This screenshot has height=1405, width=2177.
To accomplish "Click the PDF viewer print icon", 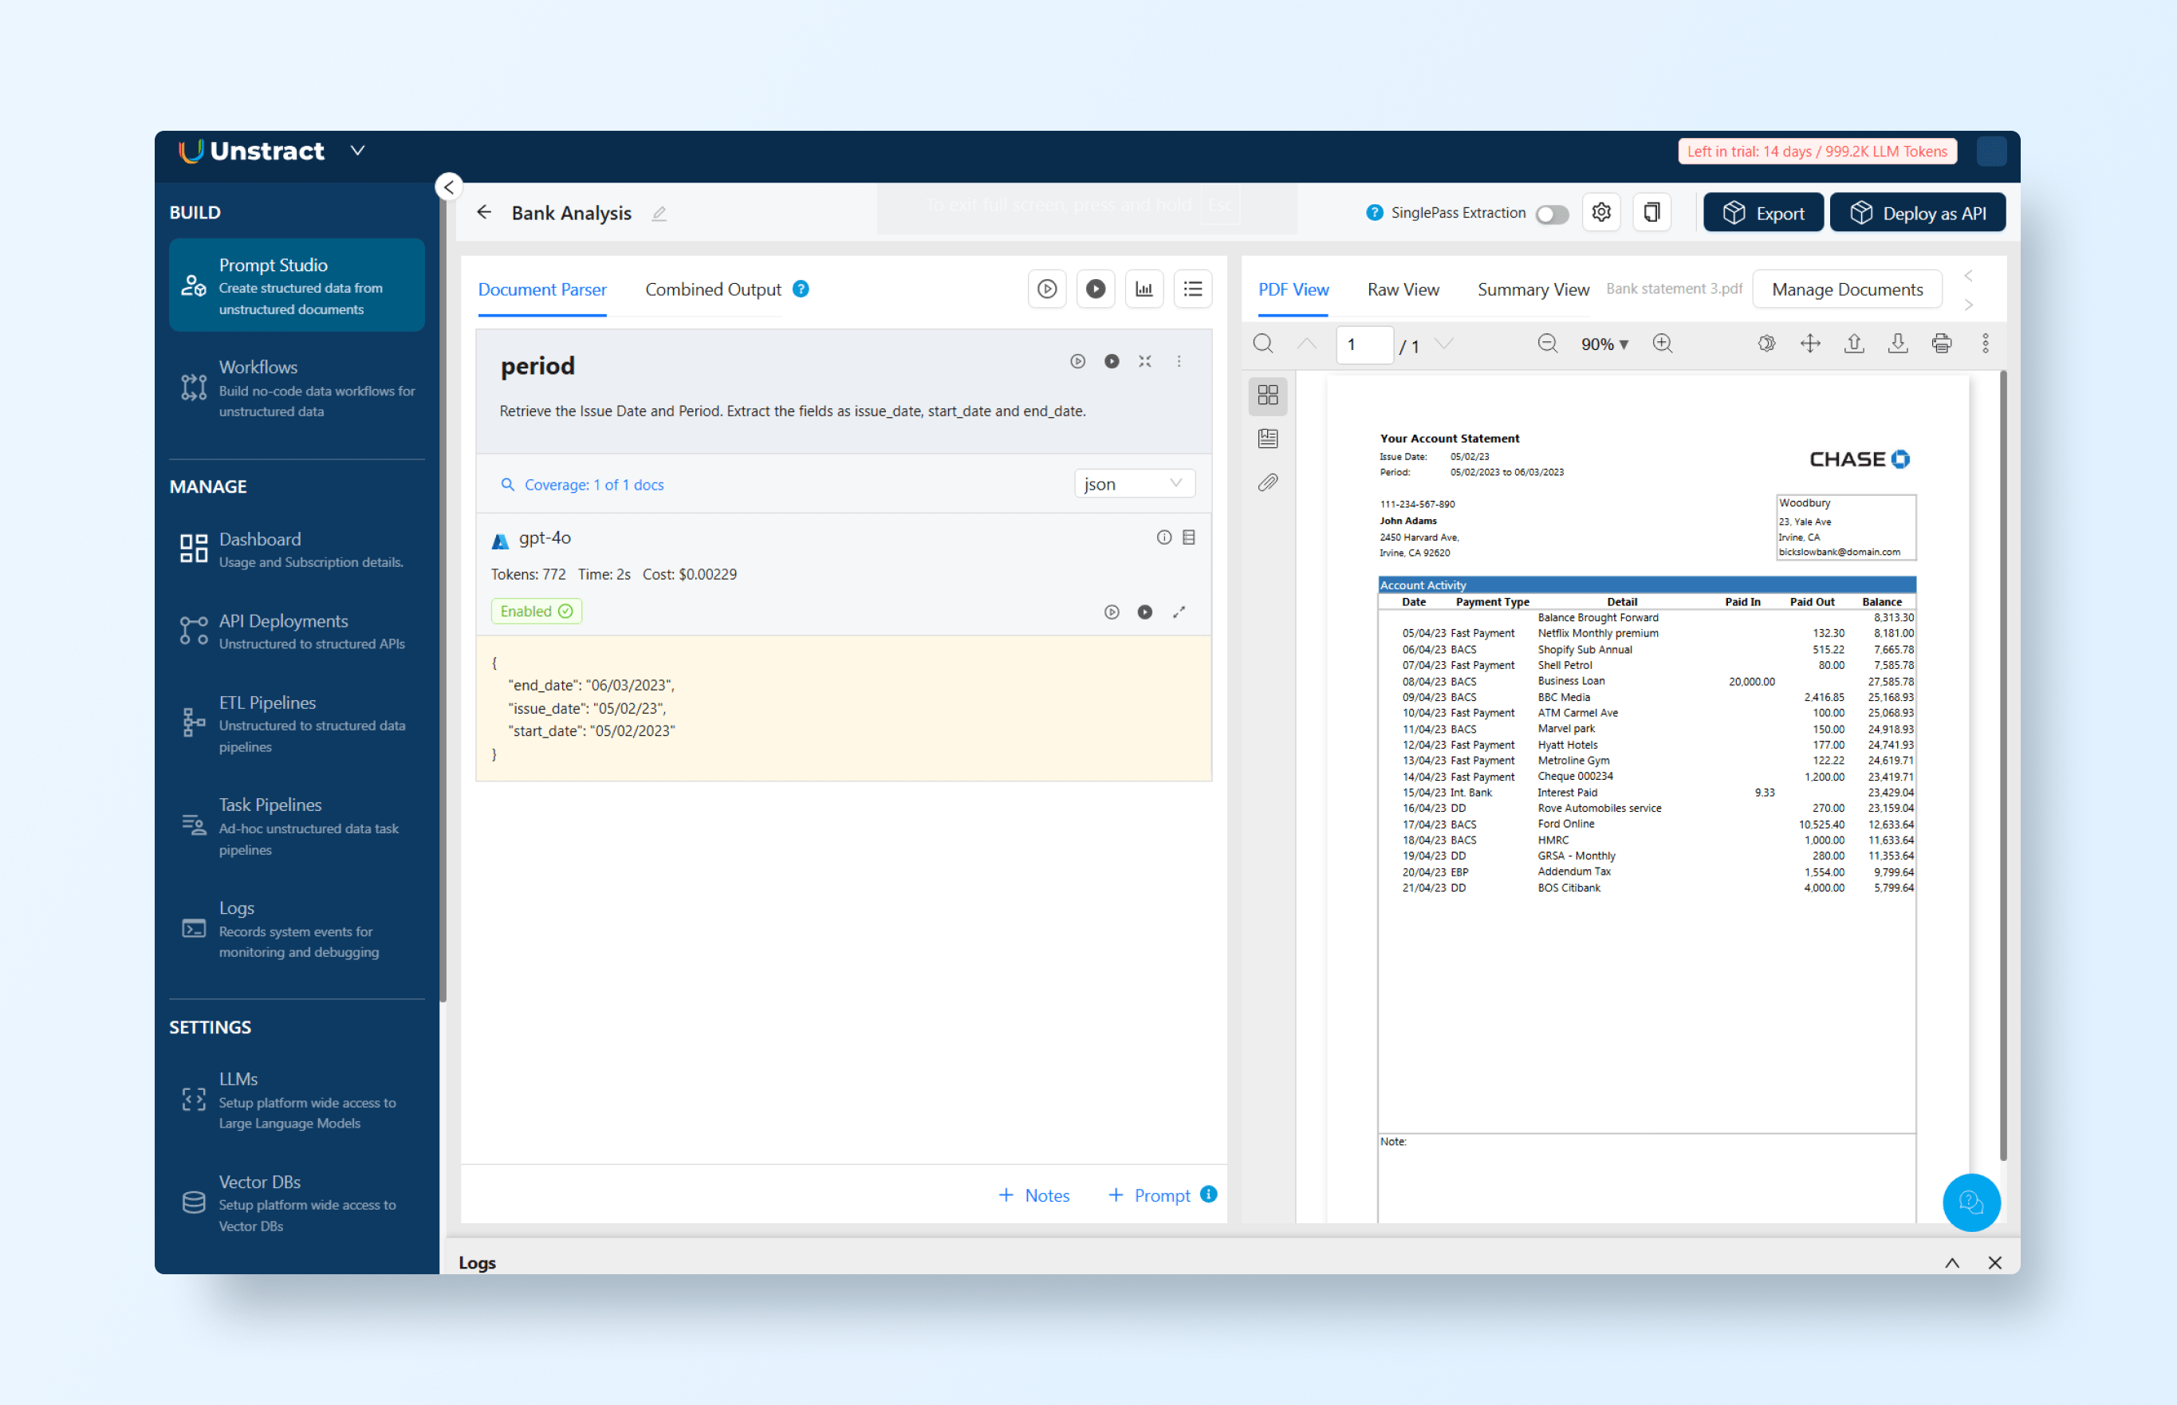I will (x=1941, y=343).
